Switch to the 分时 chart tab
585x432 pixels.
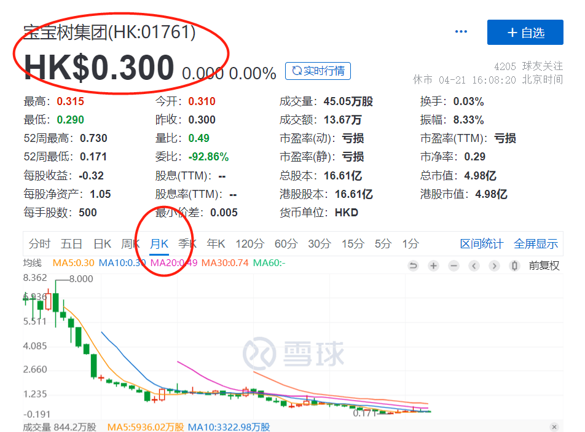[x=39, y=243]
